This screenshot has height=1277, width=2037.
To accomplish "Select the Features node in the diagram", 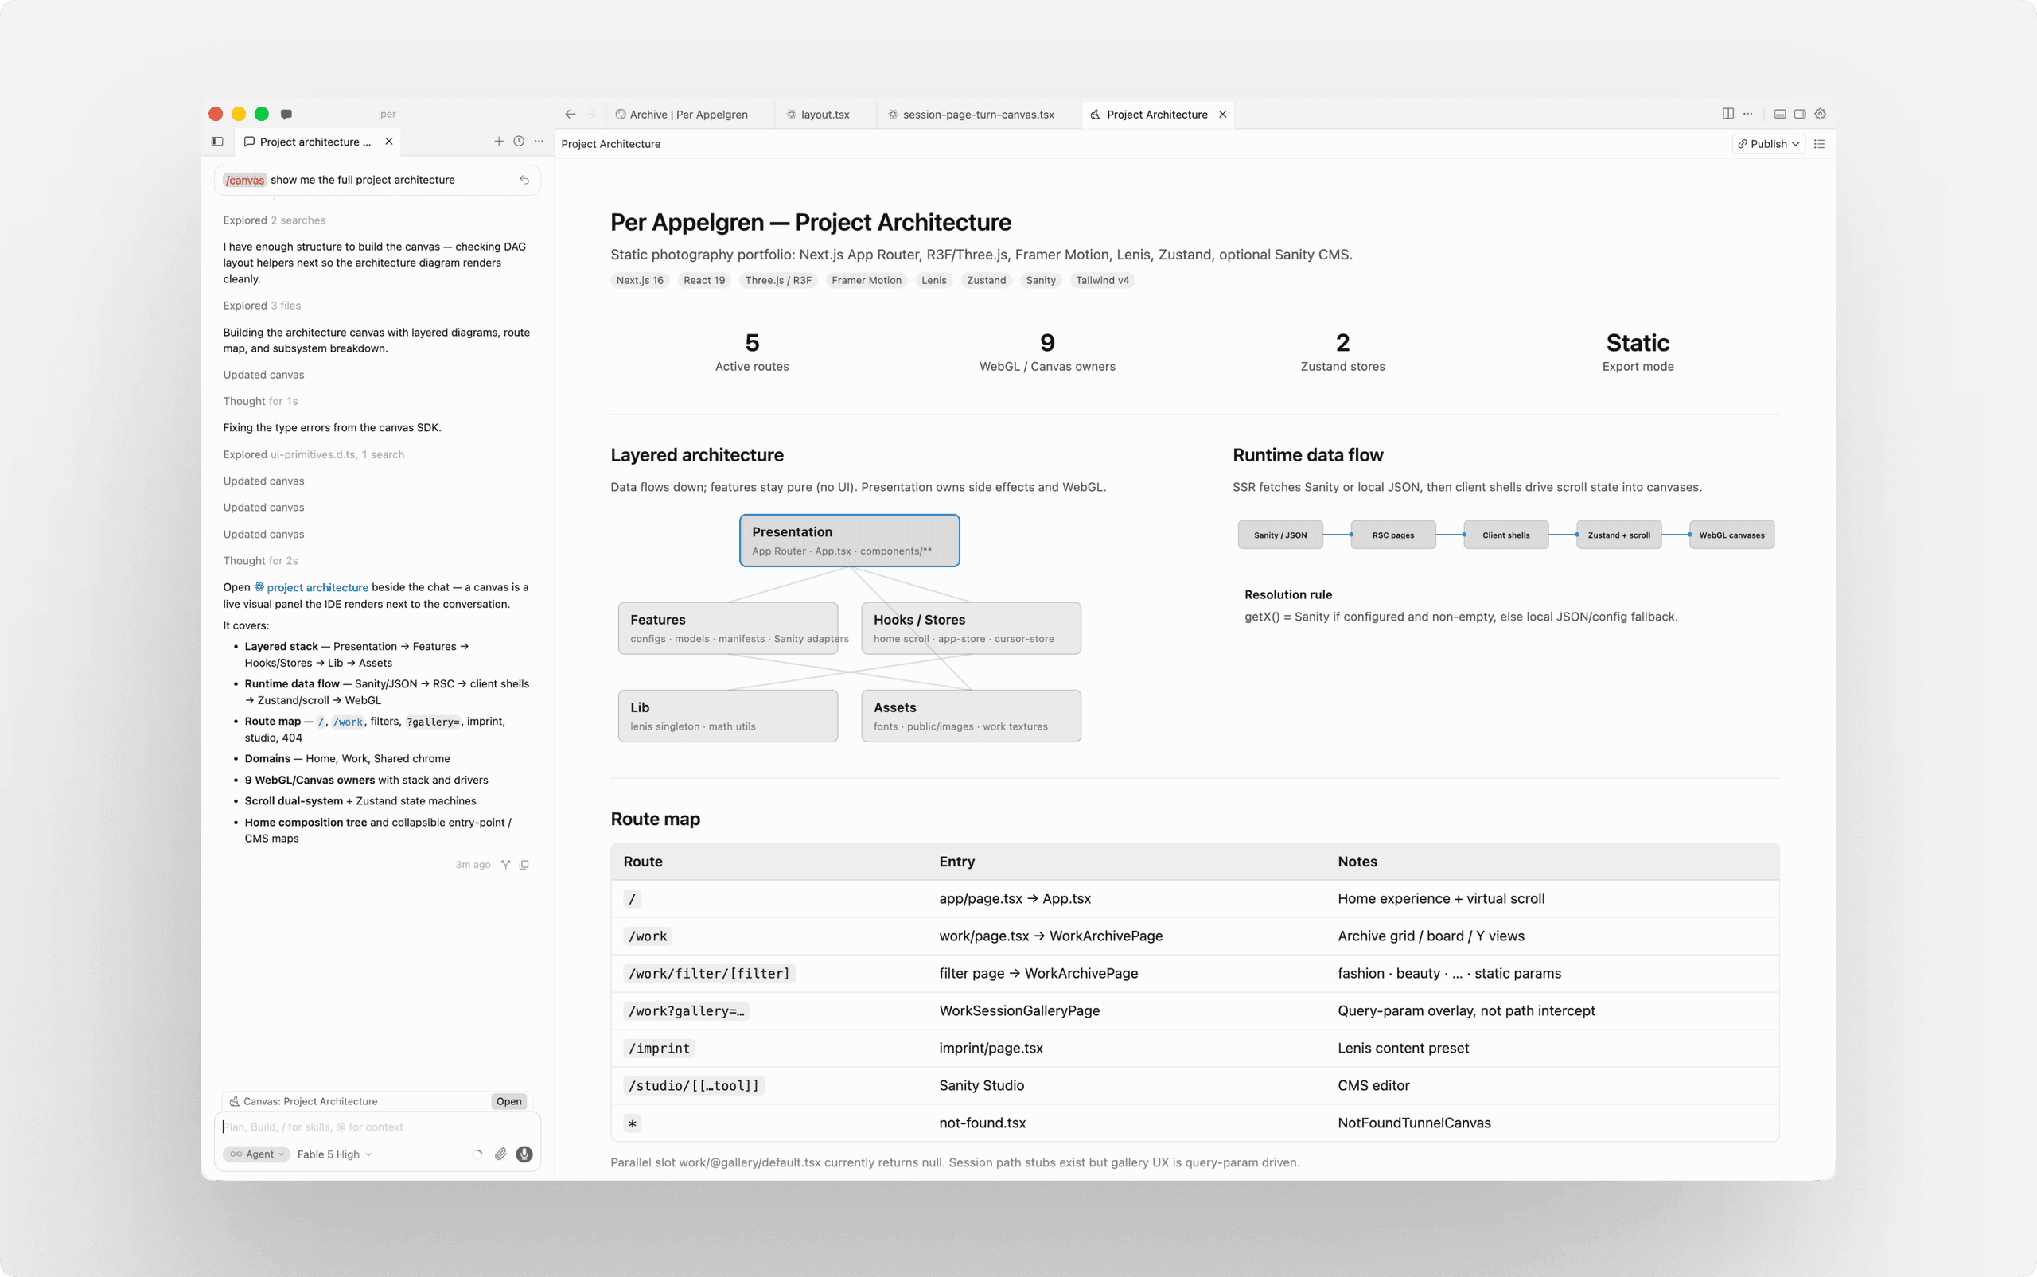I will 728,629.
